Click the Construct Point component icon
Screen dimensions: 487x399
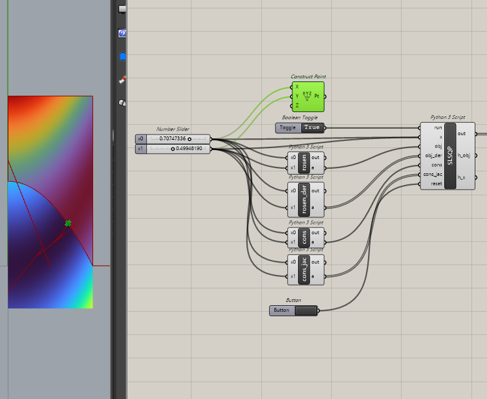pyautogui.click(x=307, y=96)
